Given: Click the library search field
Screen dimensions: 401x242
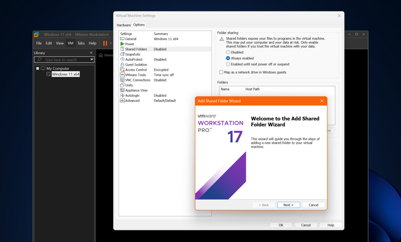Looking at the screenshot, I should (x=60, y=59).
